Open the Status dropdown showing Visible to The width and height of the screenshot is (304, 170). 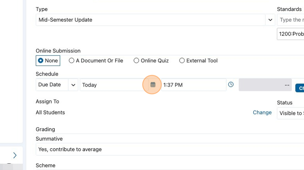coord(290,113)
